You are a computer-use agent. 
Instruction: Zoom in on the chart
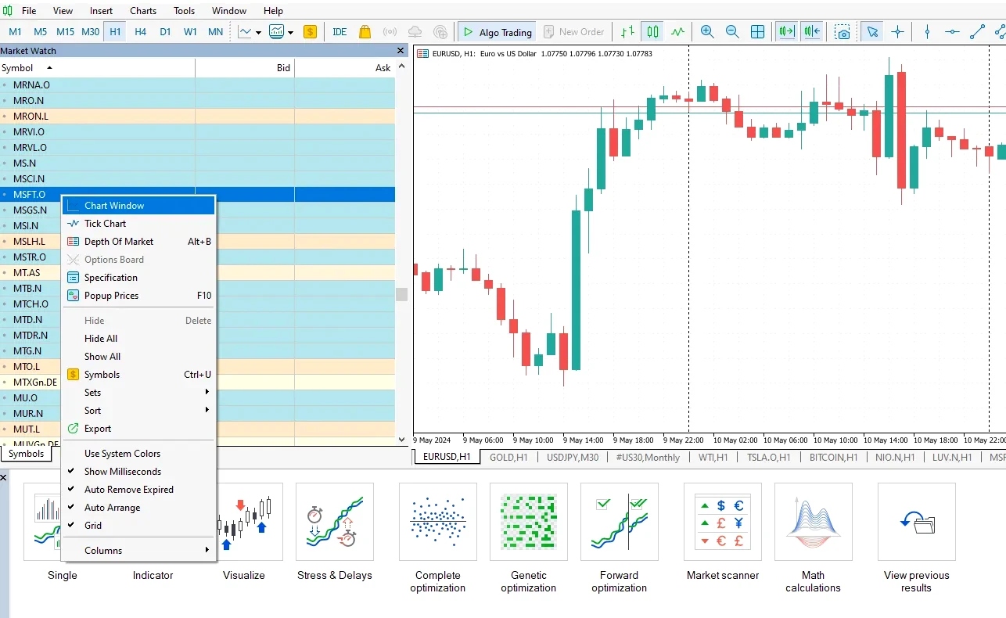coord(707,32)
